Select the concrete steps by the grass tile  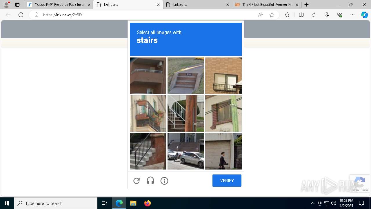pyautogui.click(x=186, y=76)
